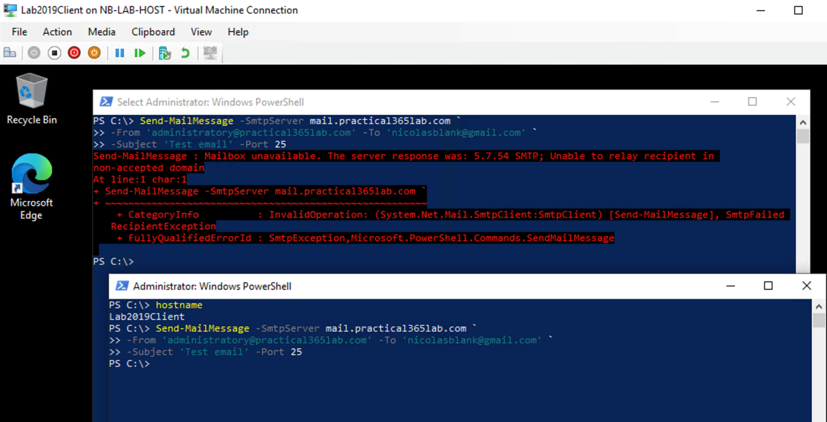Reset the VM with the green play icon

tap(139, 52)
